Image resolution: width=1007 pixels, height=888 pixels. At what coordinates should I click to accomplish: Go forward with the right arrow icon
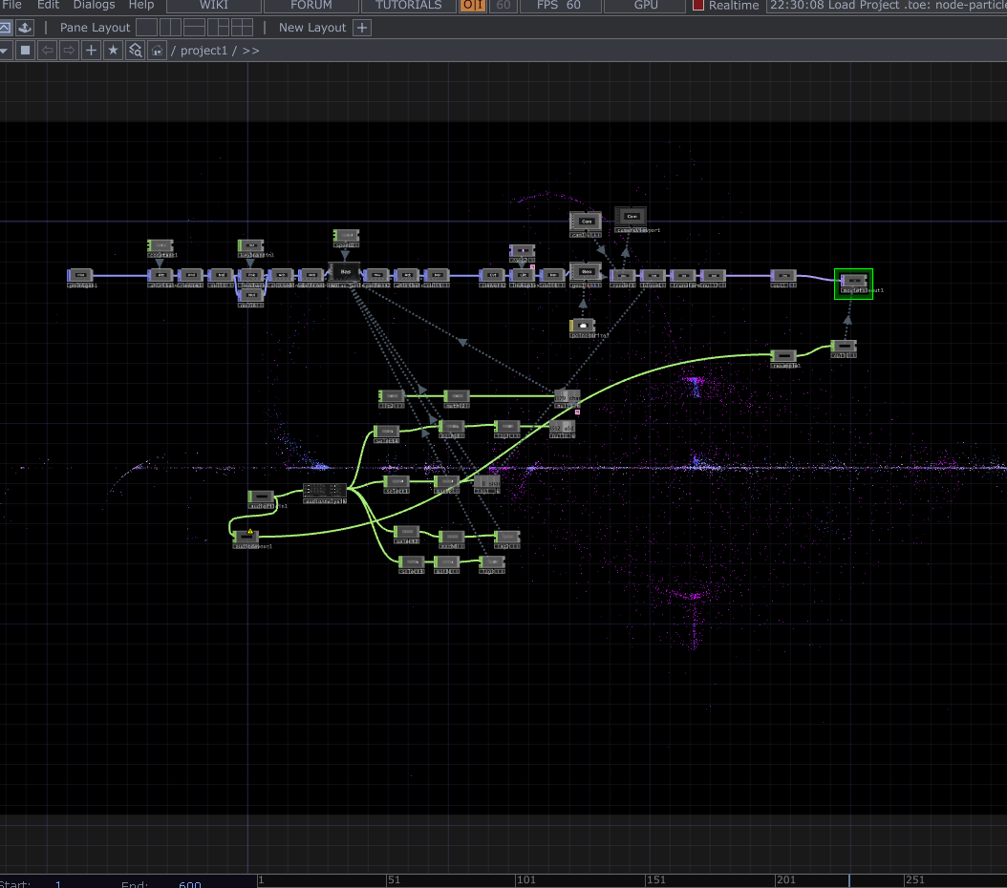[x=69, y=50]
